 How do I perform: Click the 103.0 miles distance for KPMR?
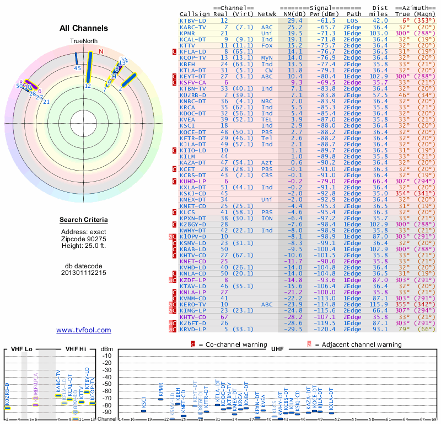coord(378,33)
